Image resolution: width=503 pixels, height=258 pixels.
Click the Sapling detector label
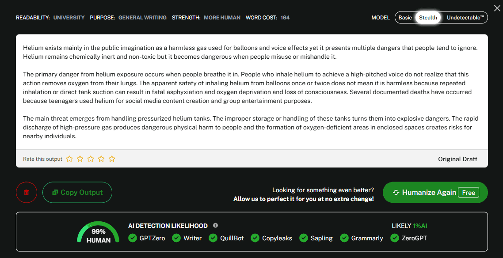(321, 238)
